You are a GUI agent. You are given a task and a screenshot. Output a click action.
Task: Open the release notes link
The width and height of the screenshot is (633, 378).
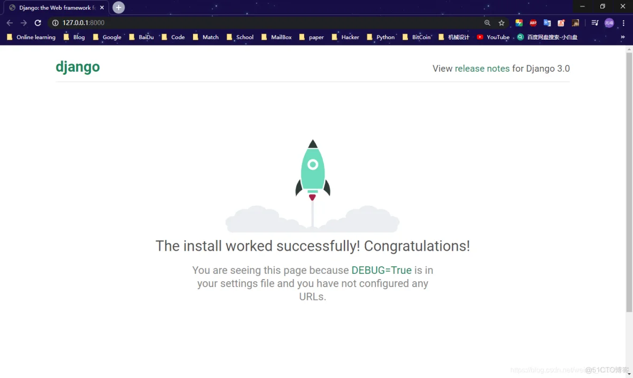482,68
